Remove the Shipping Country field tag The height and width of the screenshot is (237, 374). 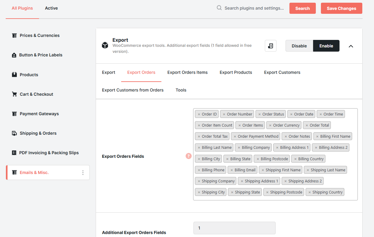pyautogui.click(x=309, y=192)
